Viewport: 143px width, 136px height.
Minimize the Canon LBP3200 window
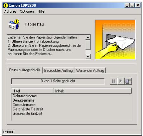[127, 5]
